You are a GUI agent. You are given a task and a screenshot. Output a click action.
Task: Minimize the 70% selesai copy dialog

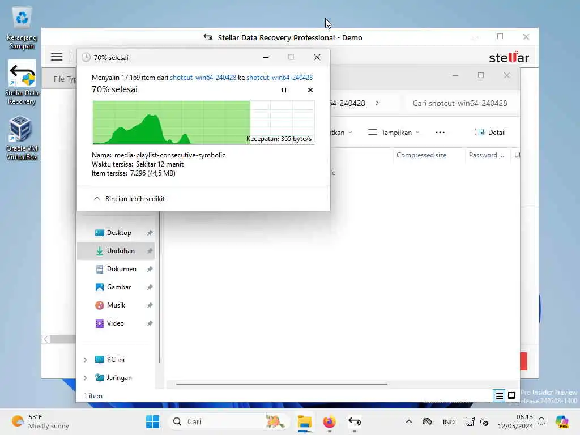point(266,57)
